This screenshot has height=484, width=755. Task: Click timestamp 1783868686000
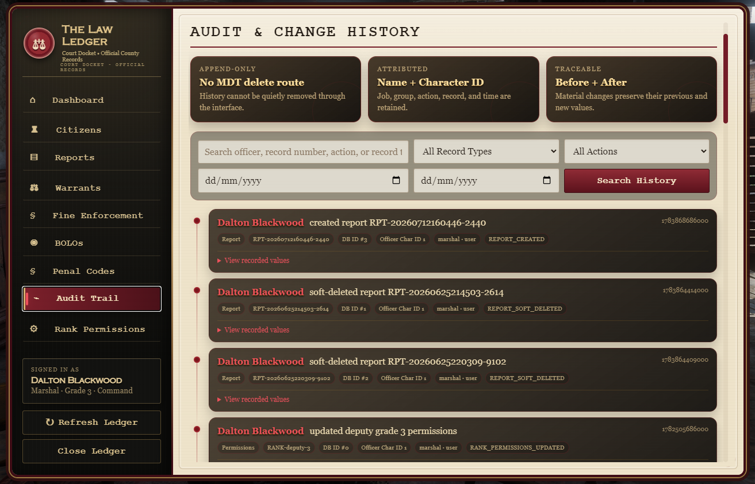(x=685, y=220)
